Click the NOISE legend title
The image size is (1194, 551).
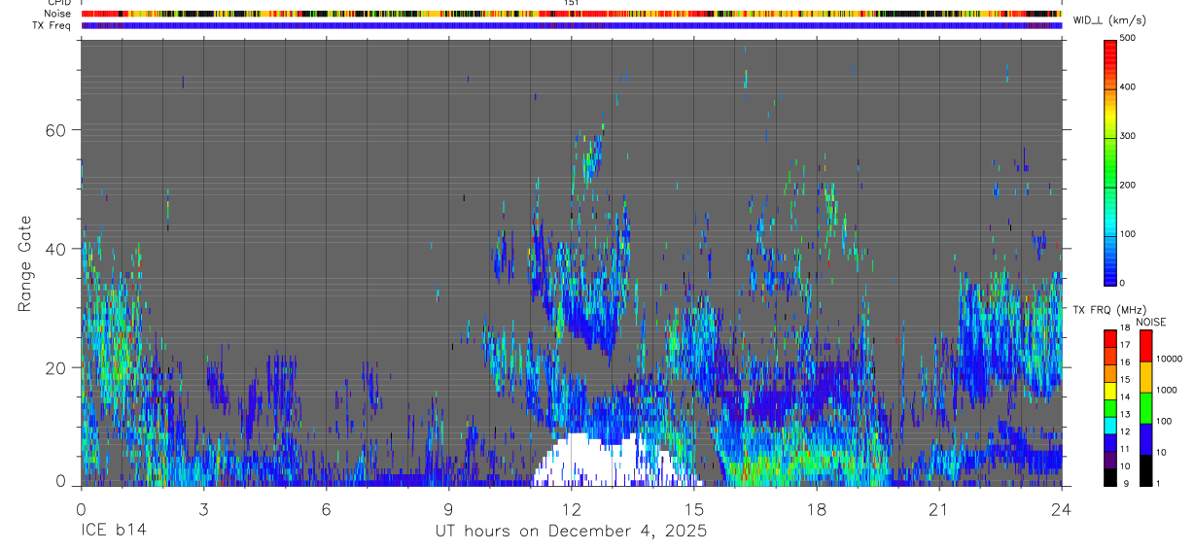pyautogui.click(x=1150, y=322)
